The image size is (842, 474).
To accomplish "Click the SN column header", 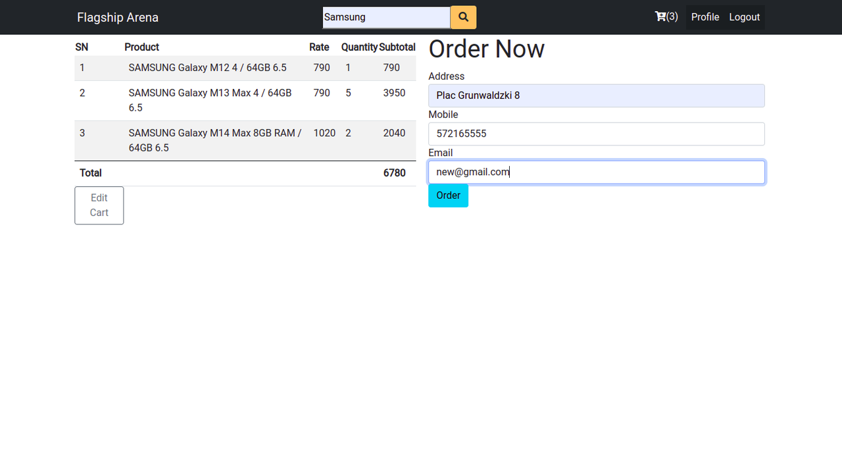I will (82, 47).
